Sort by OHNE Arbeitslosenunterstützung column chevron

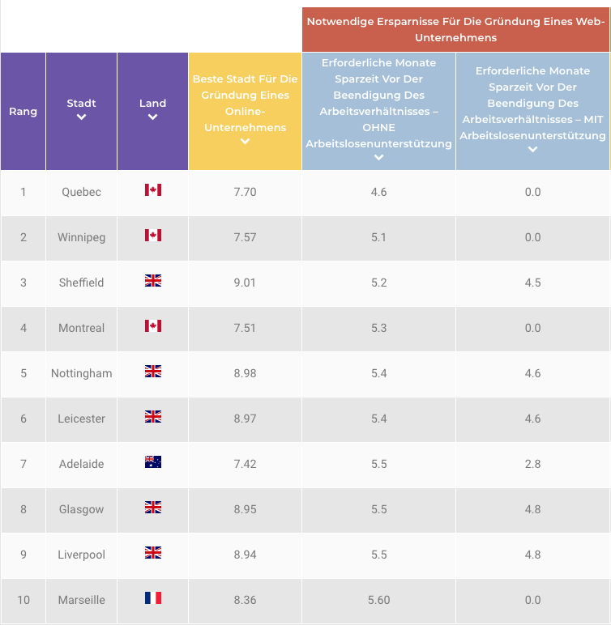coord(378,158)
